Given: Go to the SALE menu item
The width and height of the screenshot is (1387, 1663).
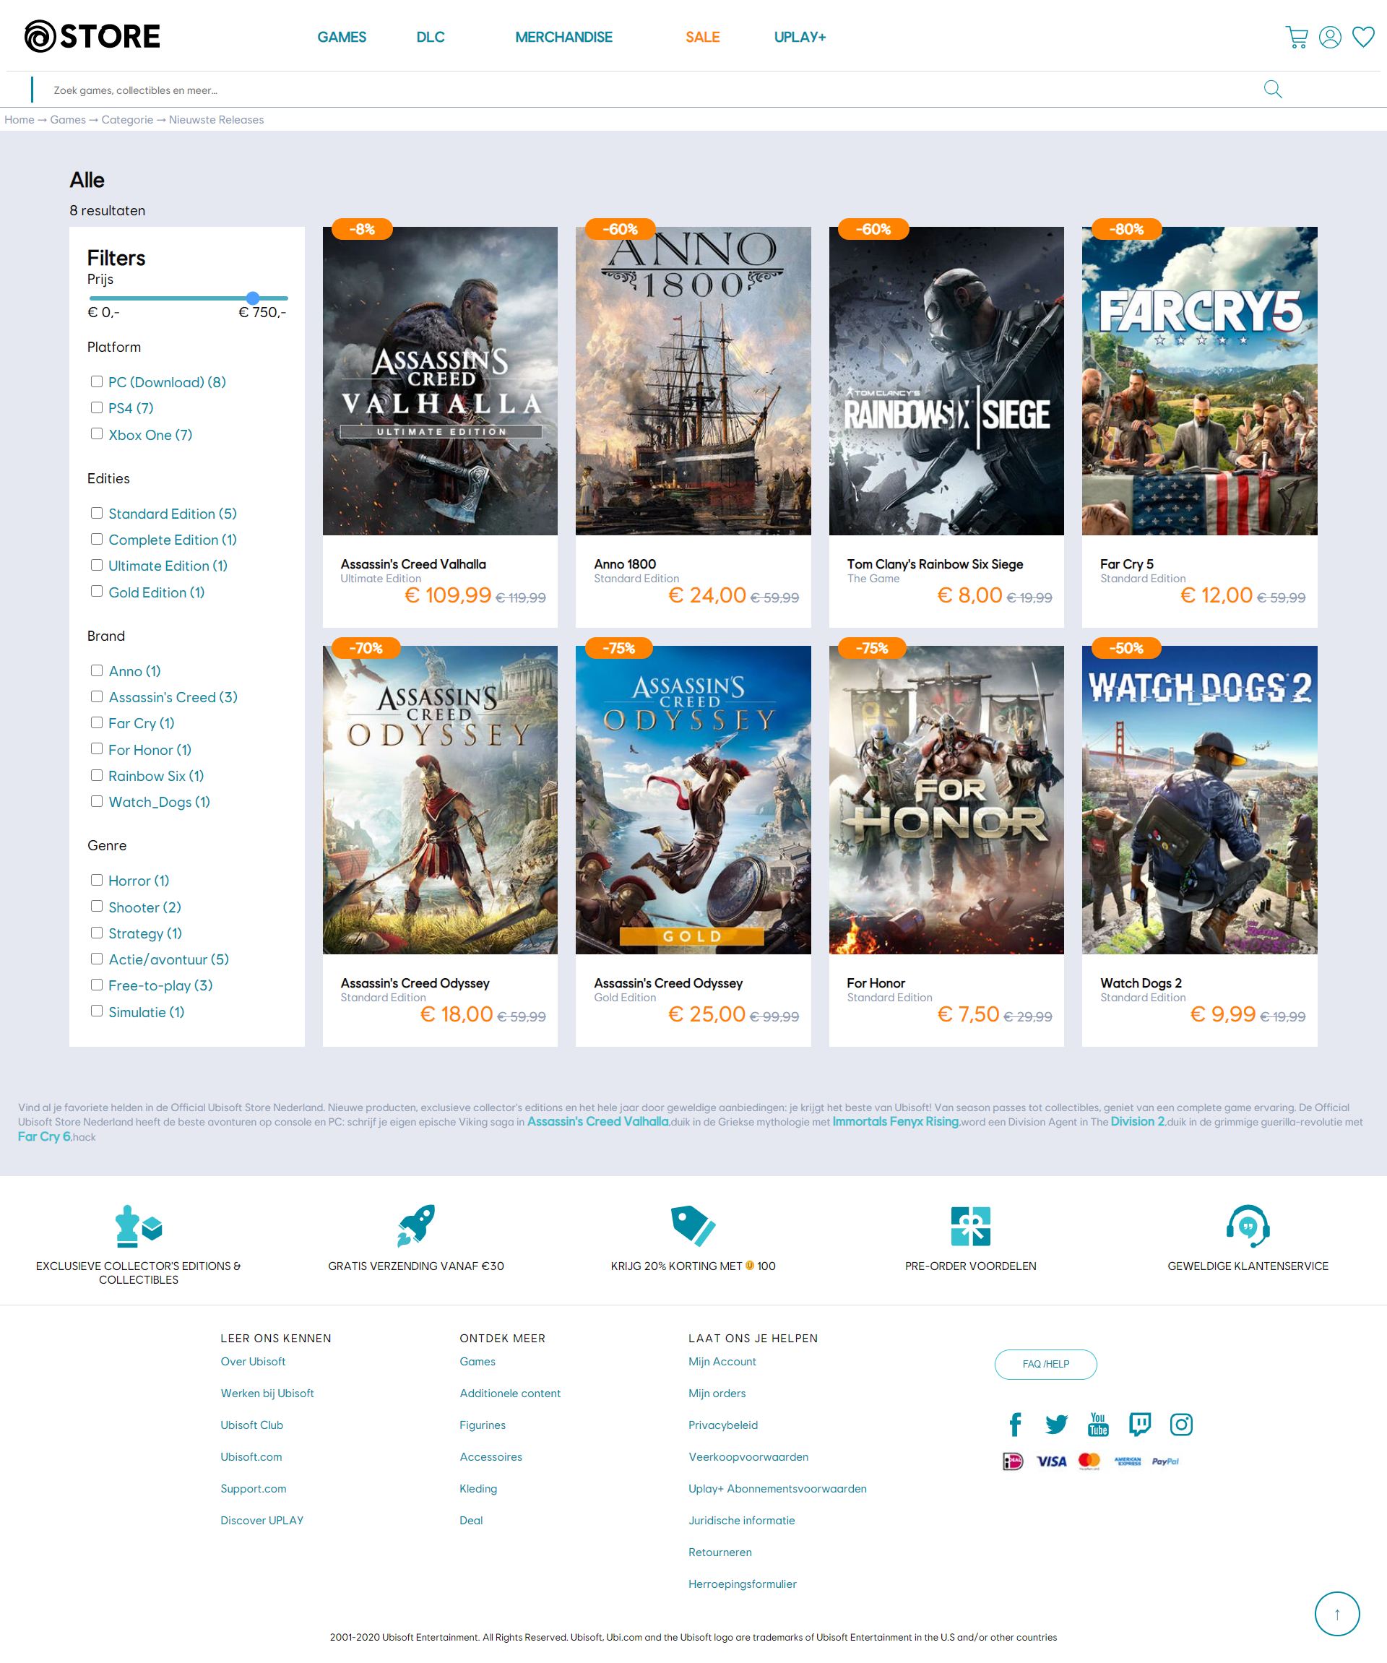Looking at the screenshot, I should pyautogui.click(x=702, y=38).
